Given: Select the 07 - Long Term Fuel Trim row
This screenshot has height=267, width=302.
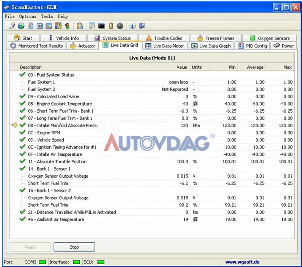Looking at the screenshot, I should tap(152, 118).
